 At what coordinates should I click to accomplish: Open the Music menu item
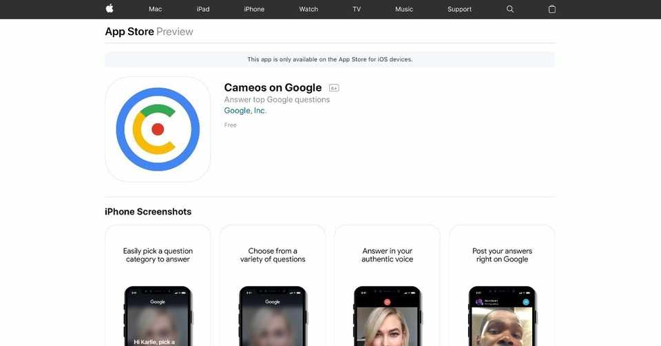(404, 9)
